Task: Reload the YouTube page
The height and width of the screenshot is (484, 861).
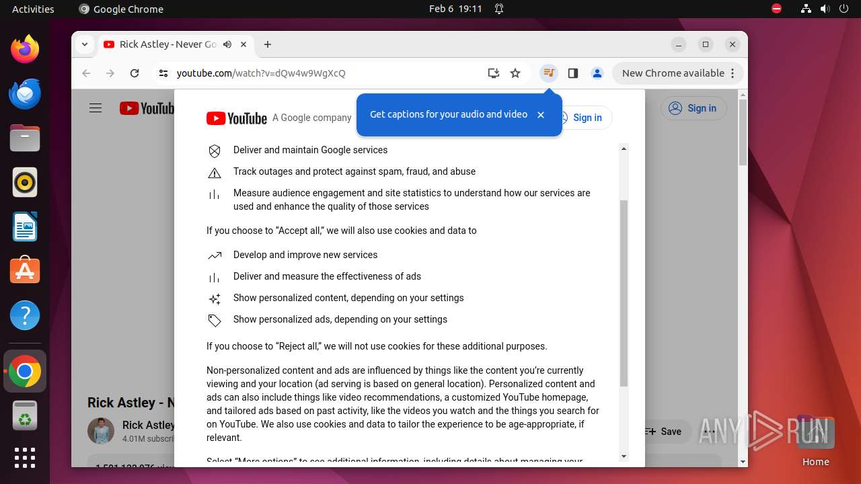Action: tap(135, 73)
